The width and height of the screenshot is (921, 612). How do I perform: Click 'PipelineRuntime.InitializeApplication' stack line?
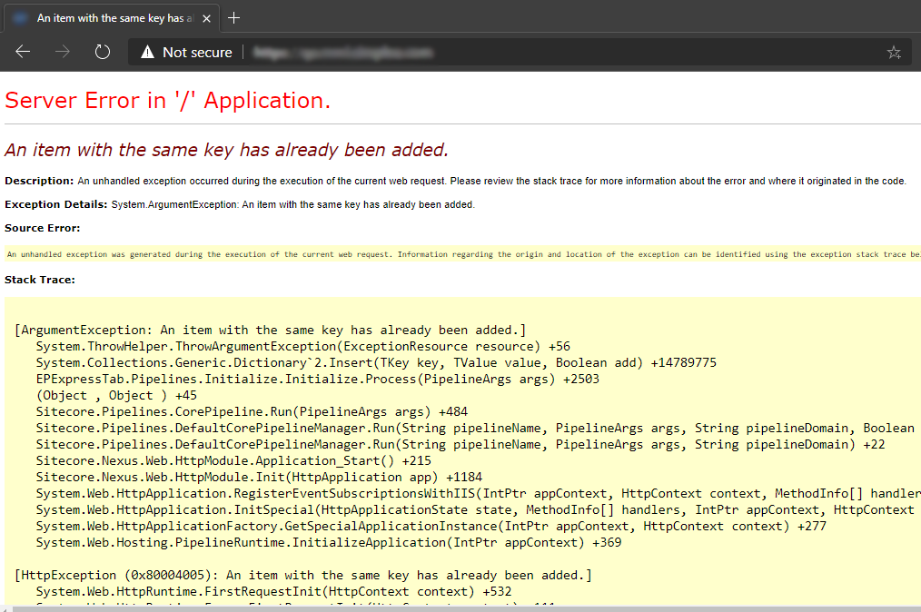pos(329,543)
